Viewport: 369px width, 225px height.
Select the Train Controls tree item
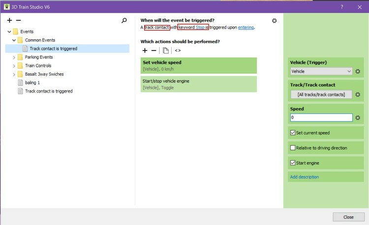(38, 65)
